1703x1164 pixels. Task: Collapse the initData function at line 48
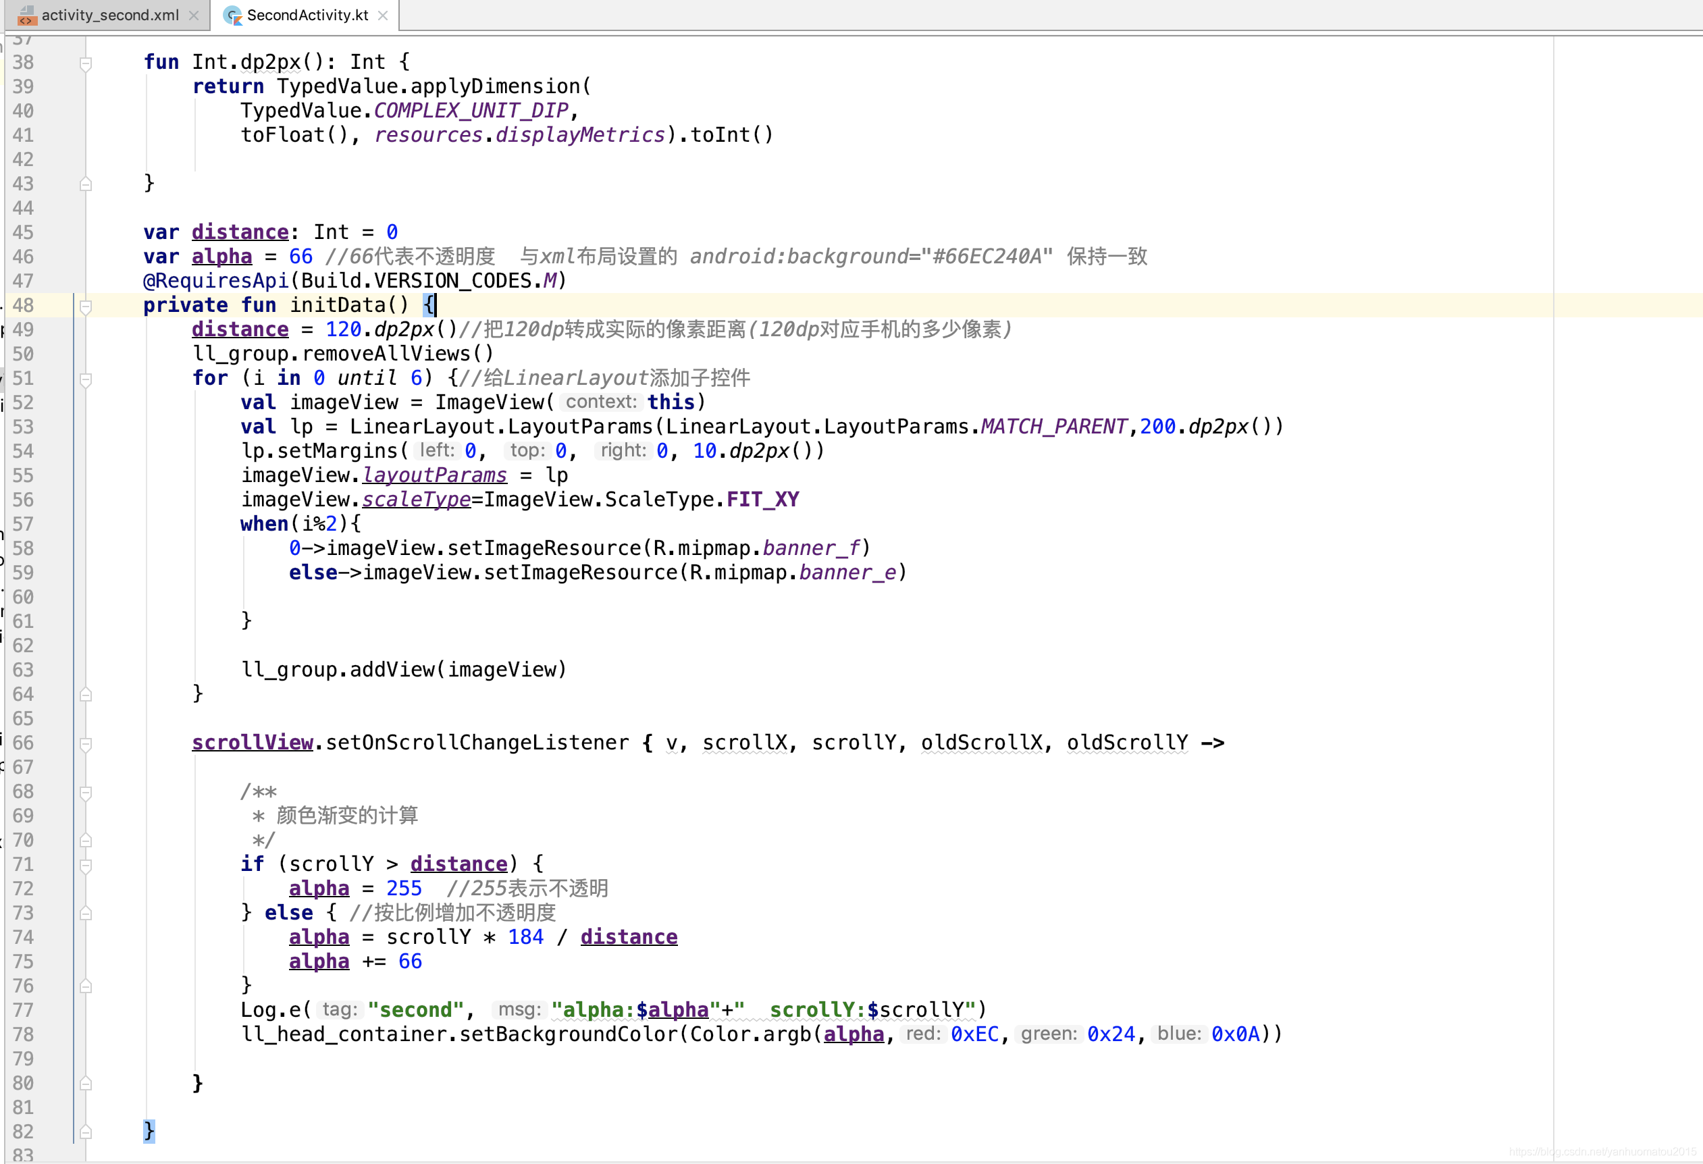point(86,307)
